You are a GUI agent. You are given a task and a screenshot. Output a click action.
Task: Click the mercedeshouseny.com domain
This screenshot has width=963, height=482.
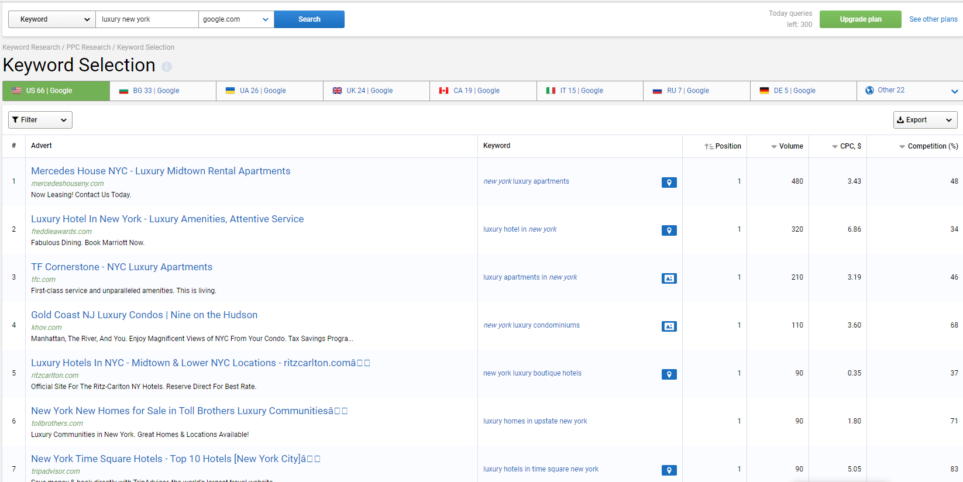point(67,184)
